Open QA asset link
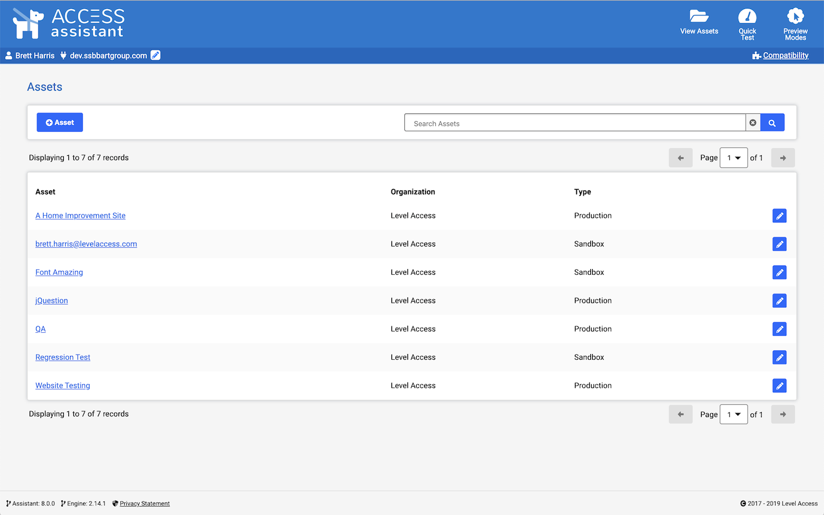 coord(41,329)
